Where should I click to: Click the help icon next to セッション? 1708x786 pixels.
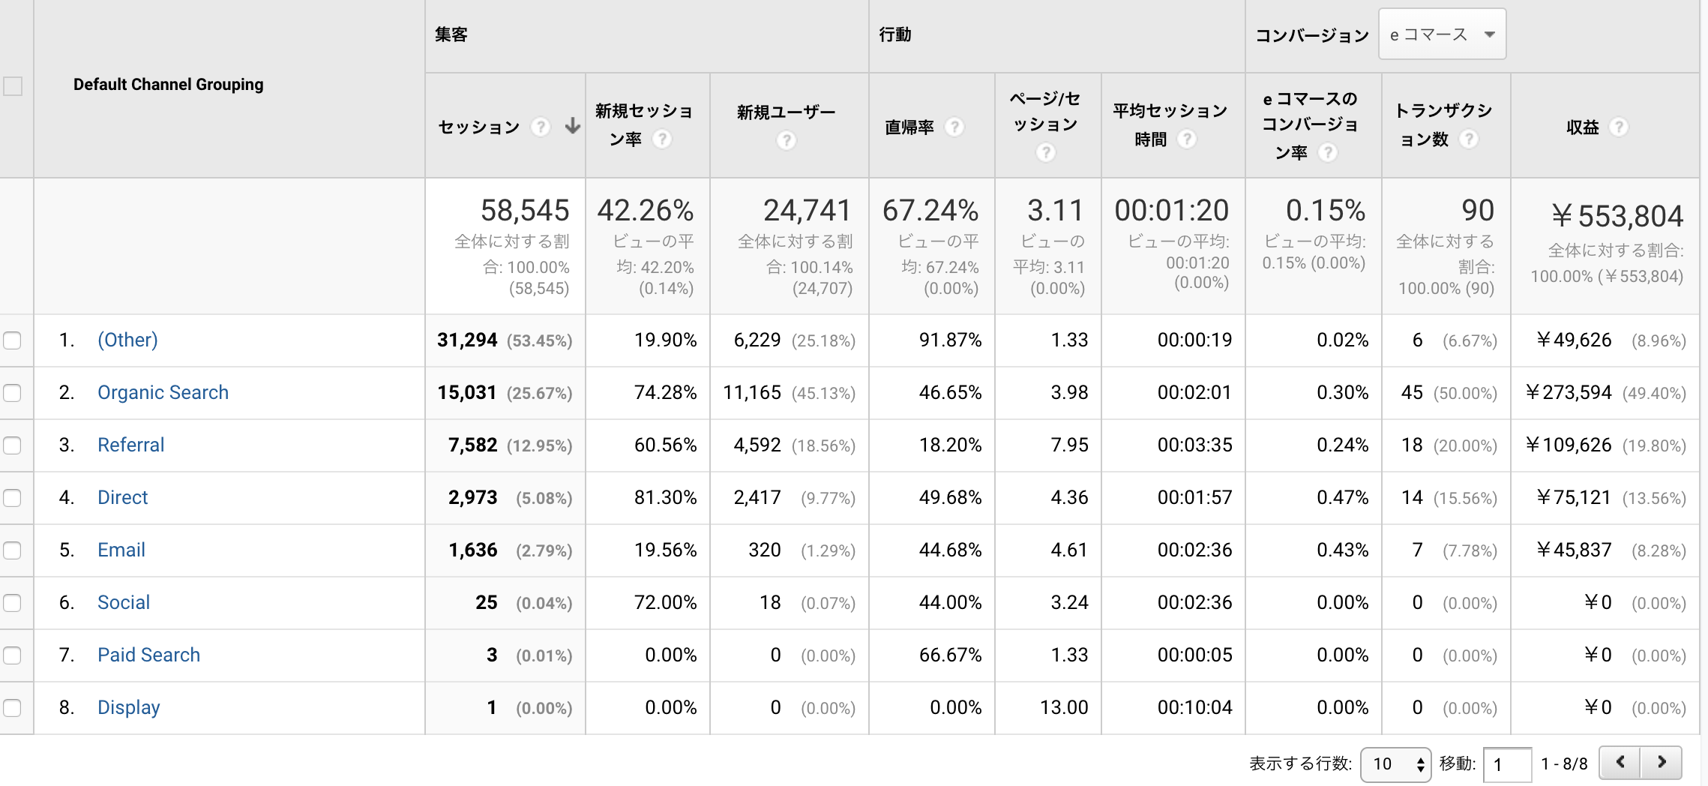[540, 127]
